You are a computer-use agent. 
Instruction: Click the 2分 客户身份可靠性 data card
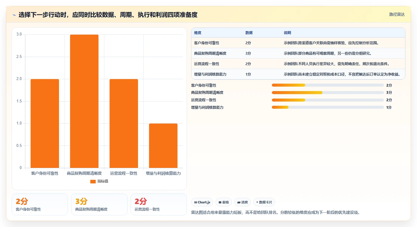[x=40, y=204]
